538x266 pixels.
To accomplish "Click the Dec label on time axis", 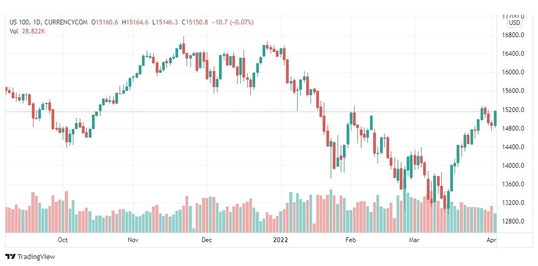I will (207, 239).
